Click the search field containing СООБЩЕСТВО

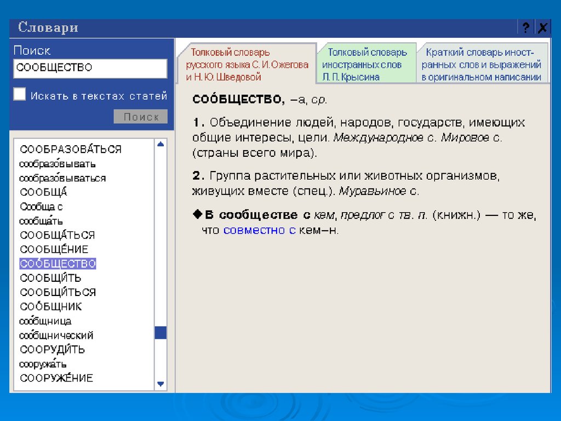[x=90, y=69]
